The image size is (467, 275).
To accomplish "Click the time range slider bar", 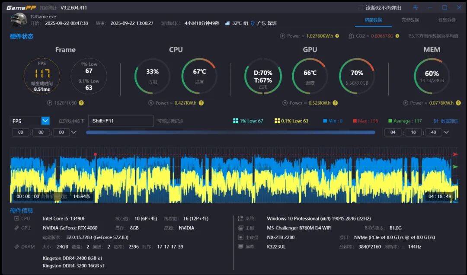I will click(230, 132).
